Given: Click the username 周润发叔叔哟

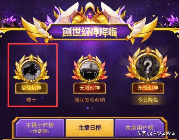Looking at the screenshot, I should [x=89, y=100].
